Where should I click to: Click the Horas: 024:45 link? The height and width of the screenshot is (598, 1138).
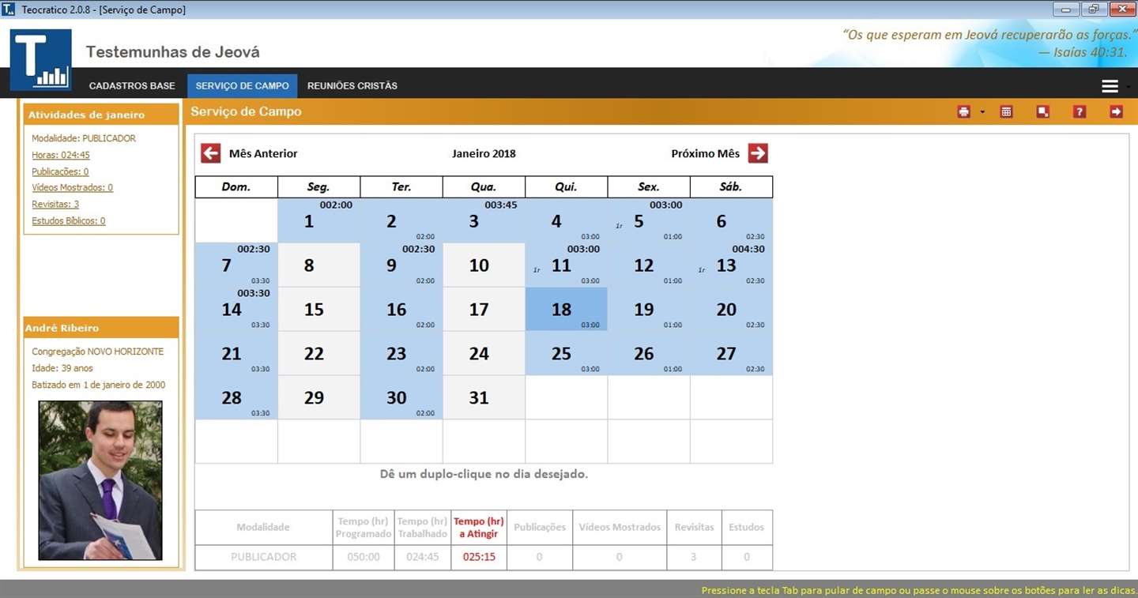61,155
